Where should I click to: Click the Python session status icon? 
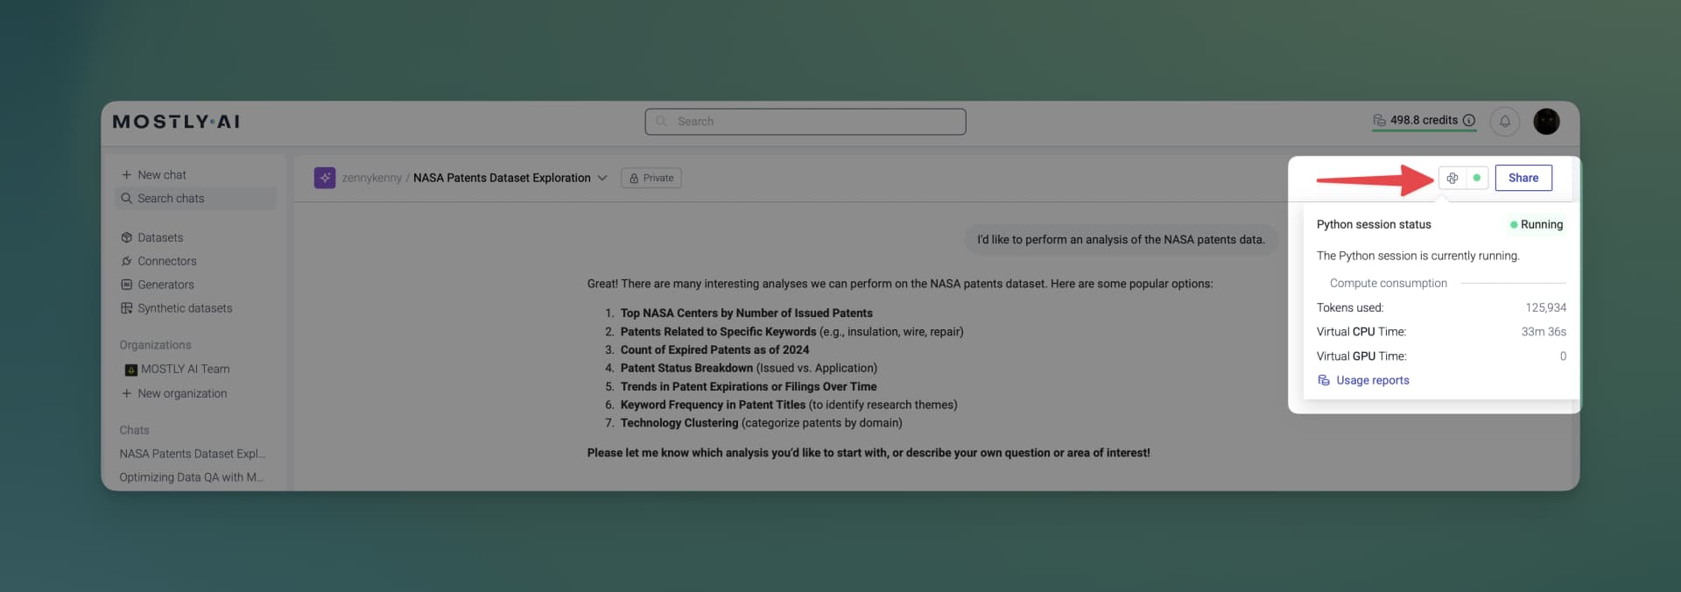pos(1452,178)
